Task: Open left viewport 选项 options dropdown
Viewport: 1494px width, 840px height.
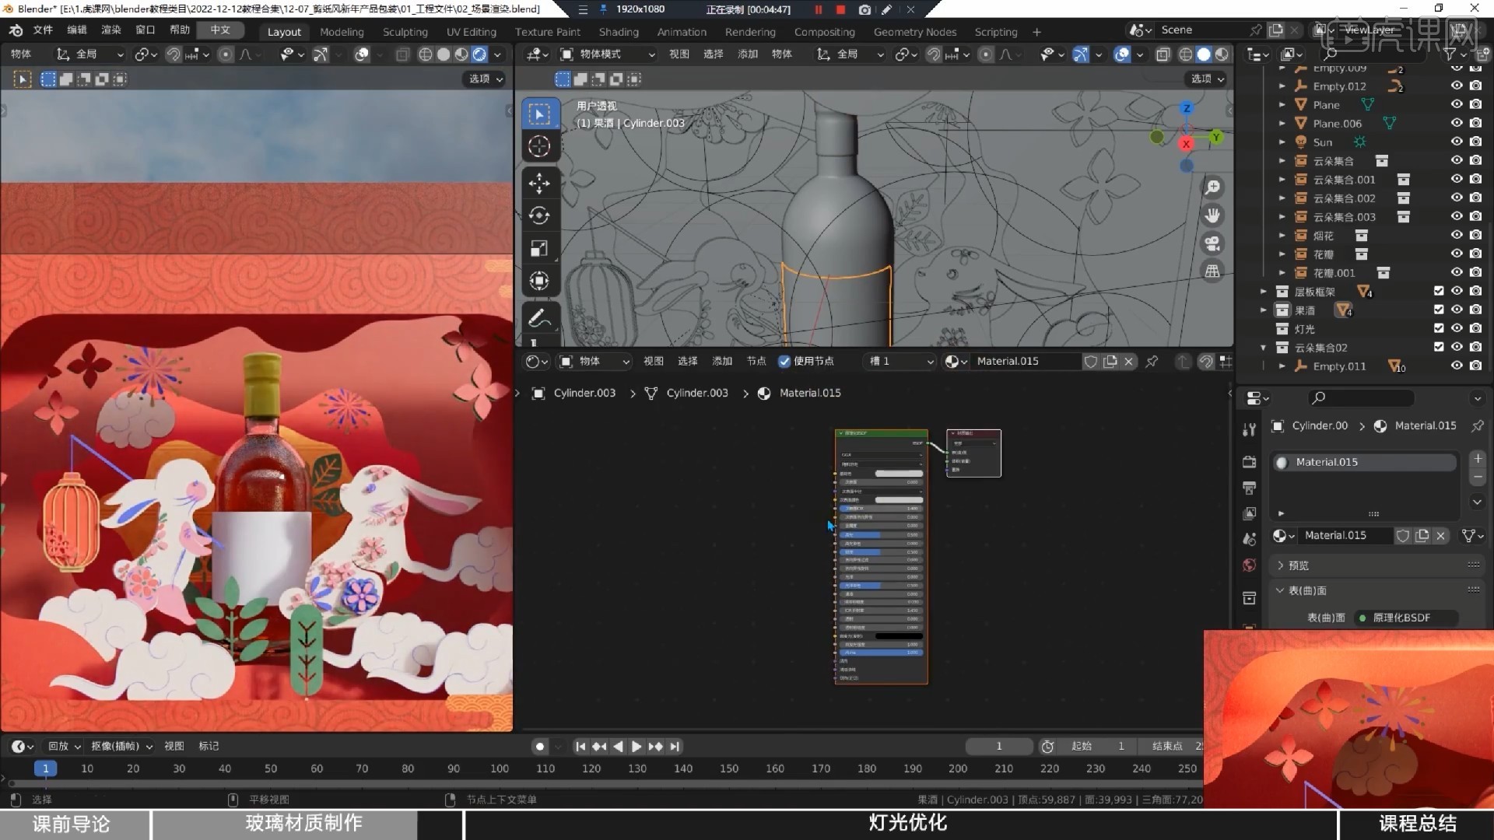Action: pos(486,79)
